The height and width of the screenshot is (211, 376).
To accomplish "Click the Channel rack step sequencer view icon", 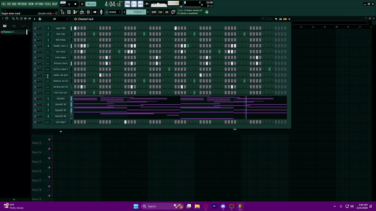I will point(285,19).
